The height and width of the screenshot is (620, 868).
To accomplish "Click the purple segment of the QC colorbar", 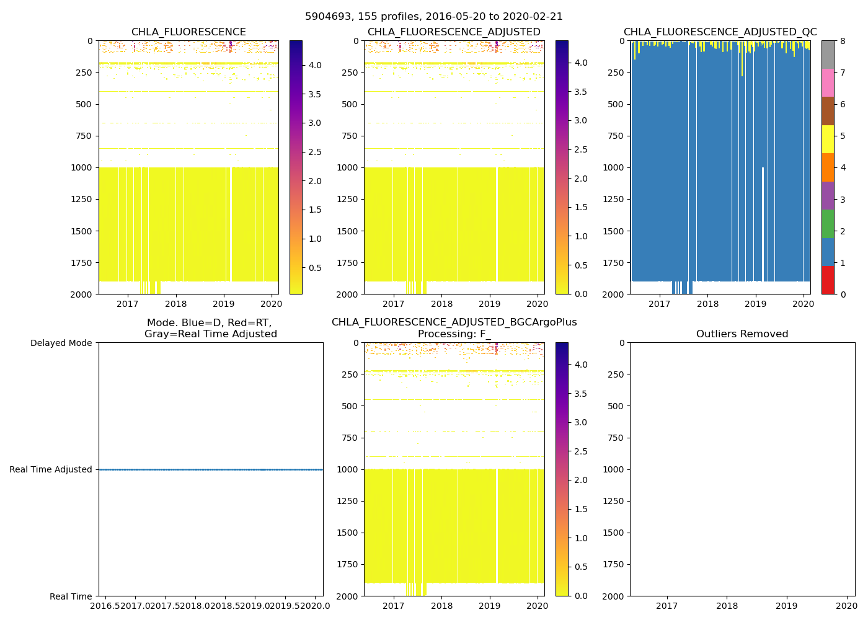I will (x=828, y=195).
